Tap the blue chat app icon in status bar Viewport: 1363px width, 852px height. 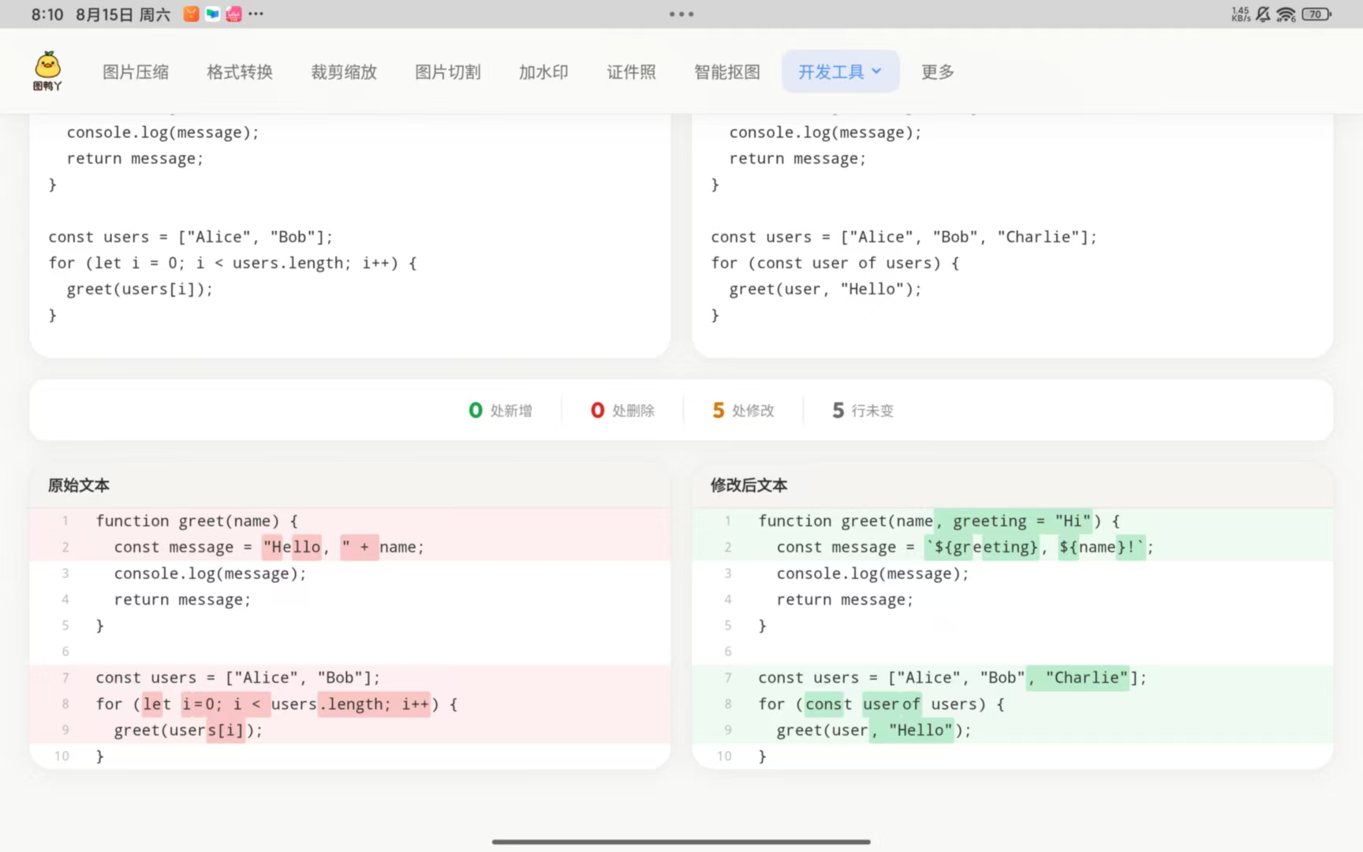(x=212, y=14)
